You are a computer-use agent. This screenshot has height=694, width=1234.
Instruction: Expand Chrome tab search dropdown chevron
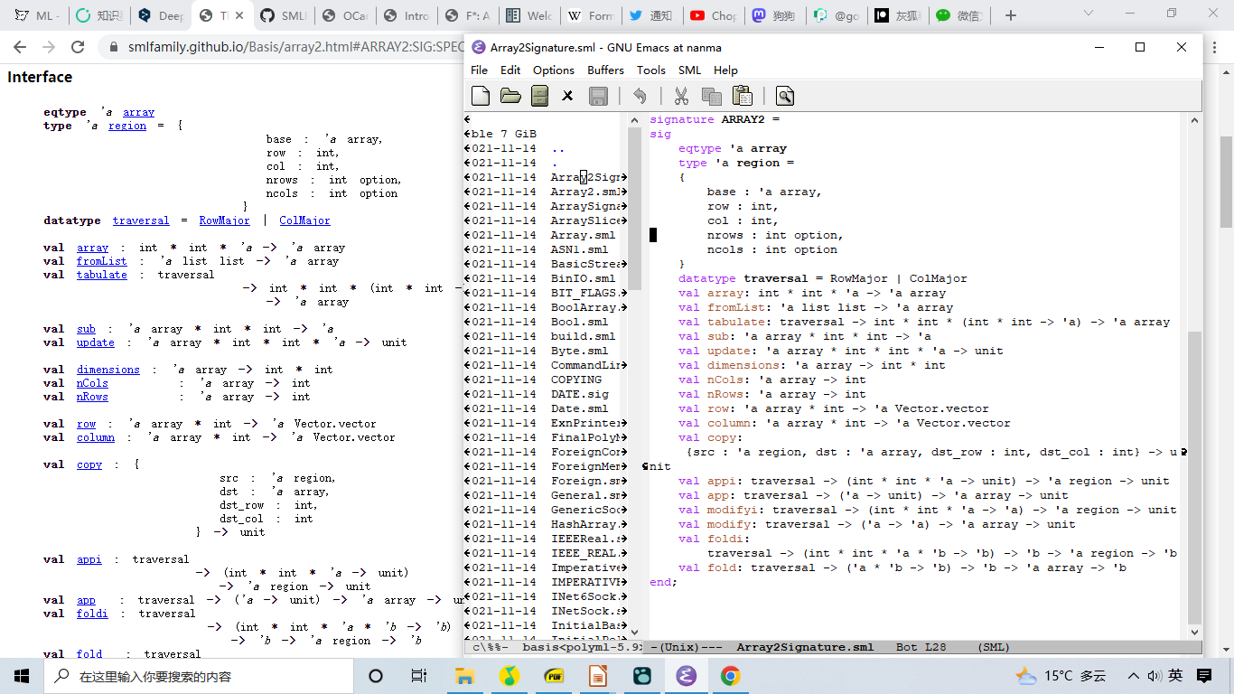coord(1089,14)
